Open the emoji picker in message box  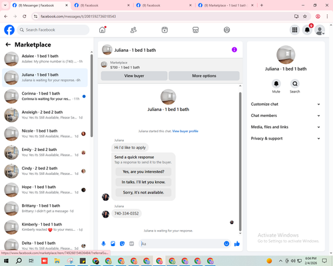(x=226, y=244)
